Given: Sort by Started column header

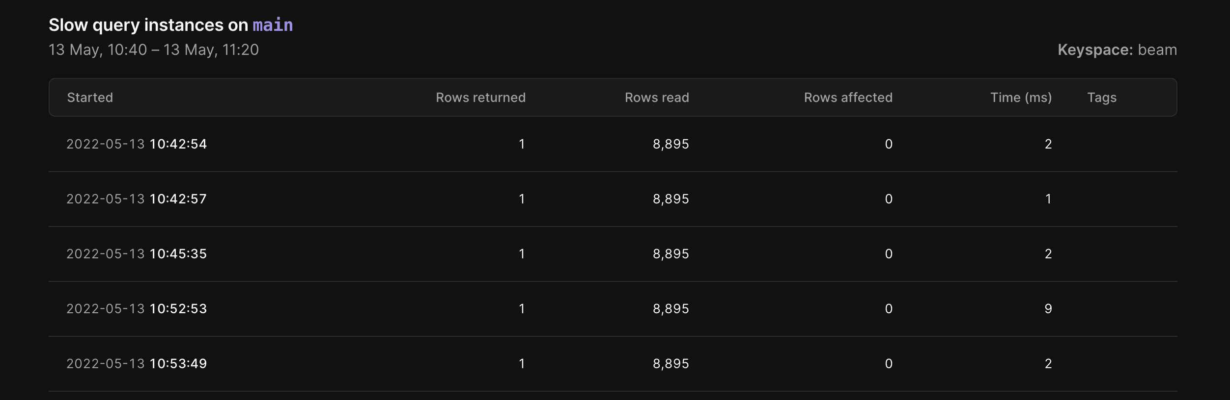Looking at the screenshot, I should point(90,98).
